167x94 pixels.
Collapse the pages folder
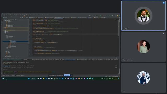8,40
